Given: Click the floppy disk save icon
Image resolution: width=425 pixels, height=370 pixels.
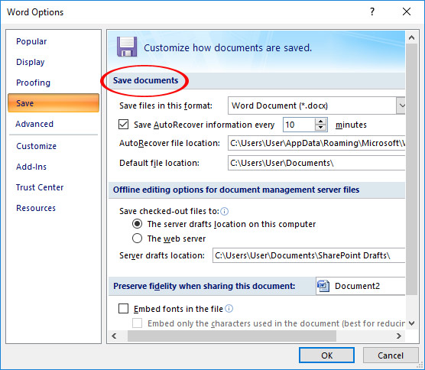Looking at the screenshot, I should click(x=127, y=47).
